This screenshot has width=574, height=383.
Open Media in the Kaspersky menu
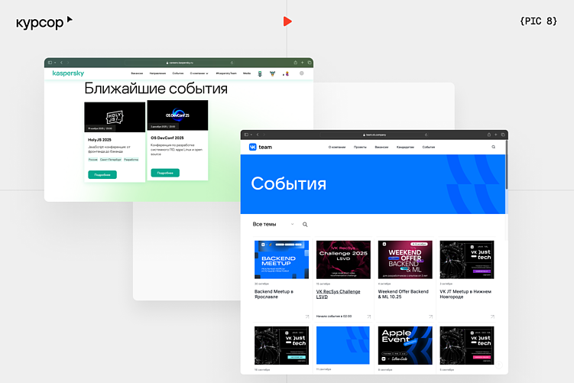pos(247,73)
